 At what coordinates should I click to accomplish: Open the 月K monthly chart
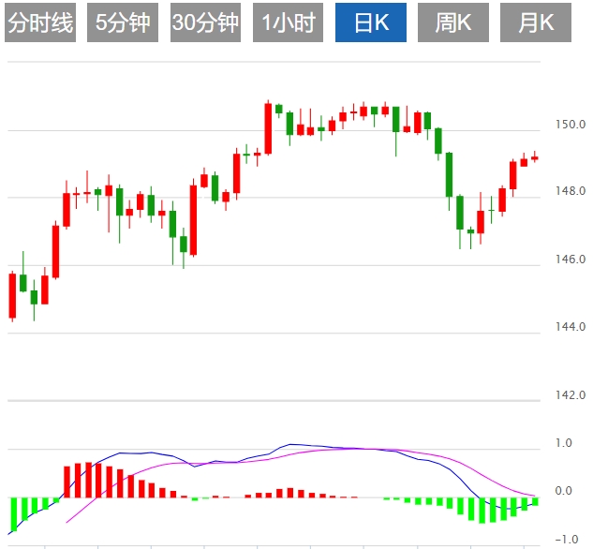[535, 23]
